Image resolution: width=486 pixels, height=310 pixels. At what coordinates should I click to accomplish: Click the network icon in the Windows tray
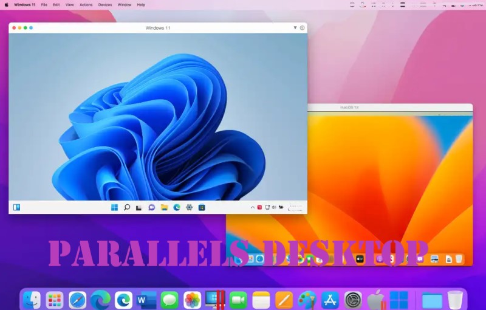[x=267, y=207]
